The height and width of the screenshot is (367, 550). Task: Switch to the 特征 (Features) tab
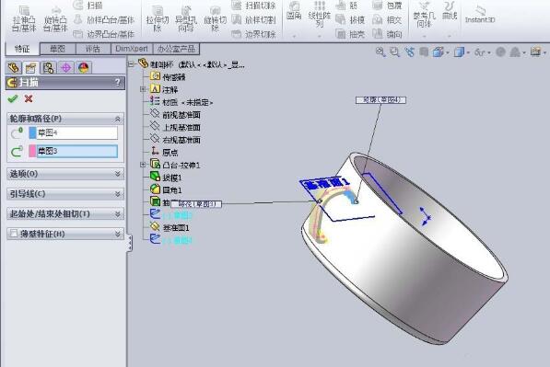pos(22,49)
